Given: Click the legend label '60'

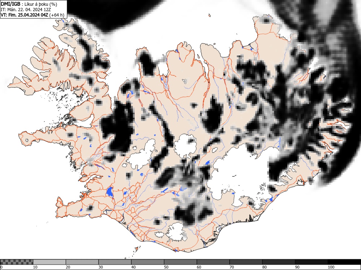Looking at the screenshot, I should coord(199,267).
